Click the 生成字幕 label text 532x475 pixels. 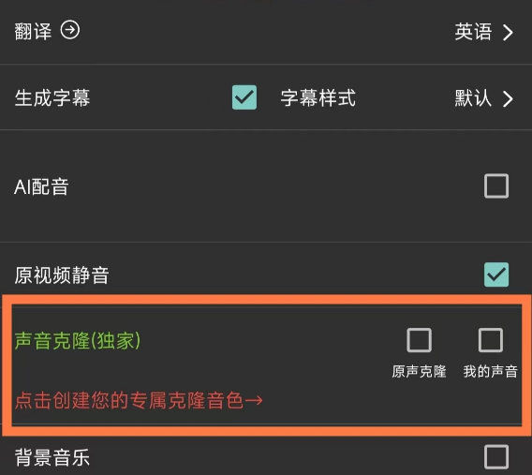click(52, 98)
